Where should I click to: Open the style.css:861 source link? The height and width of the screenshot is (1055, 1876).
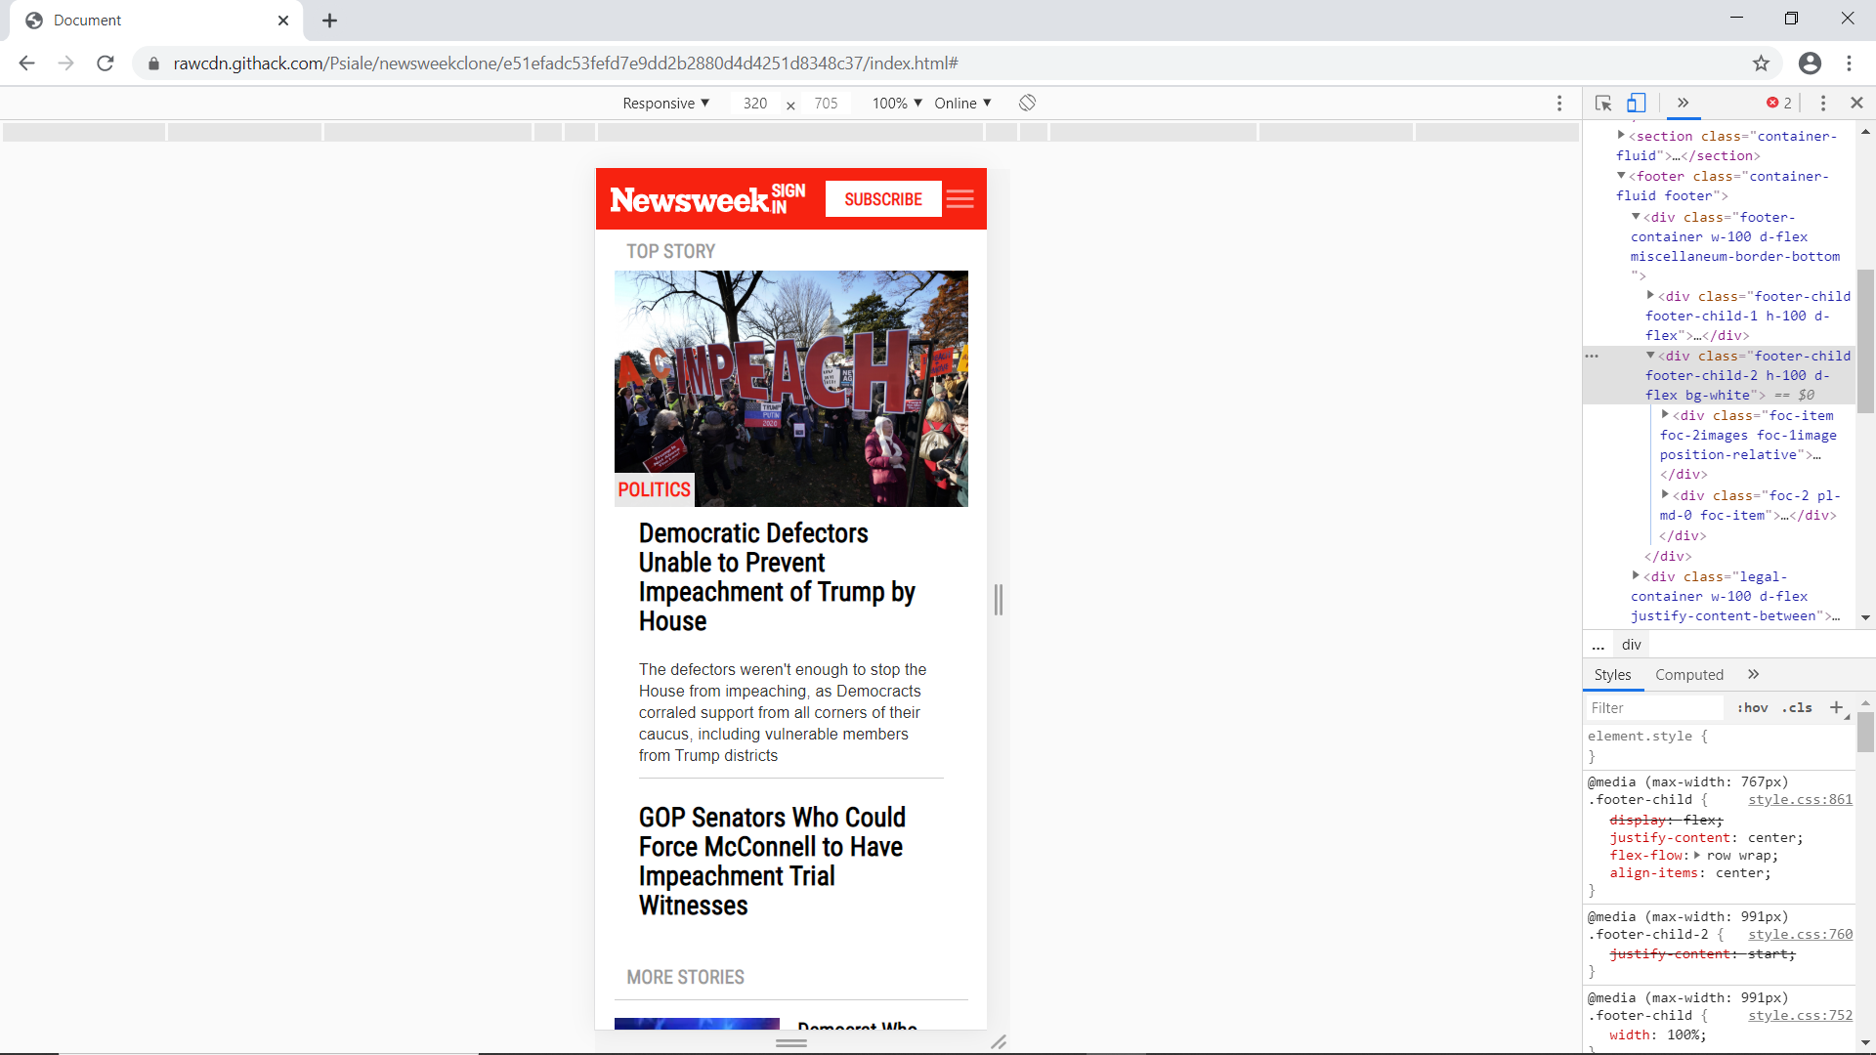pyautogui.click(x=1800, y=799)
